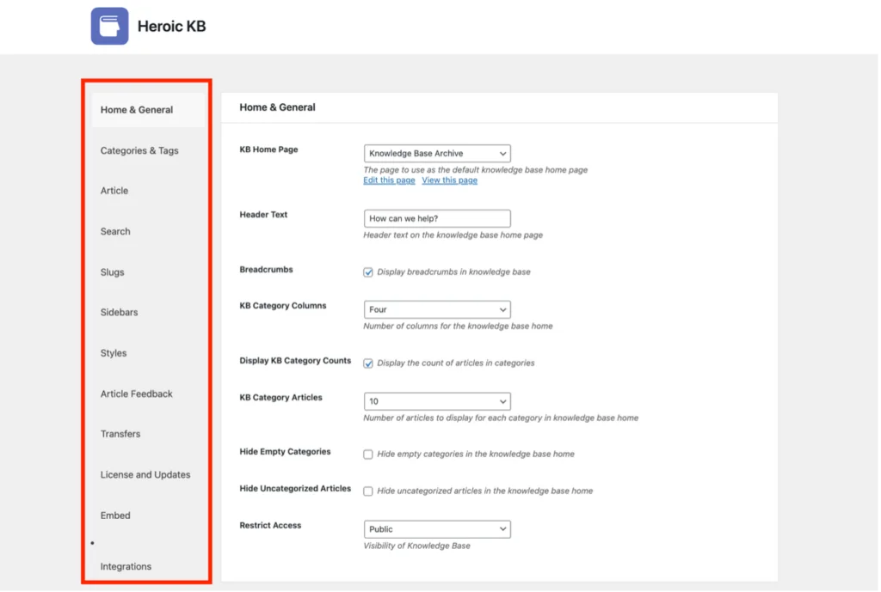
Task: Open the Home & General settings tab
Action: (148, 110)
